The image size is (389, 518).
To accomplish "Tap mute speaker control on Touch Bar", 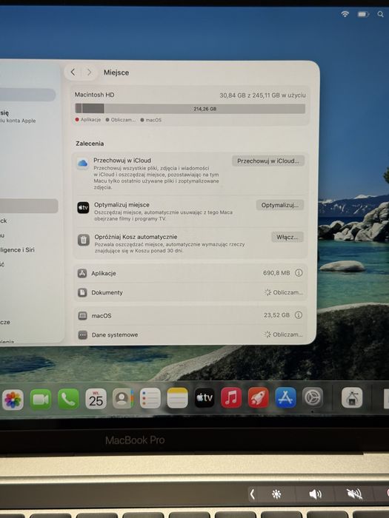I will (x=354, y=494).
